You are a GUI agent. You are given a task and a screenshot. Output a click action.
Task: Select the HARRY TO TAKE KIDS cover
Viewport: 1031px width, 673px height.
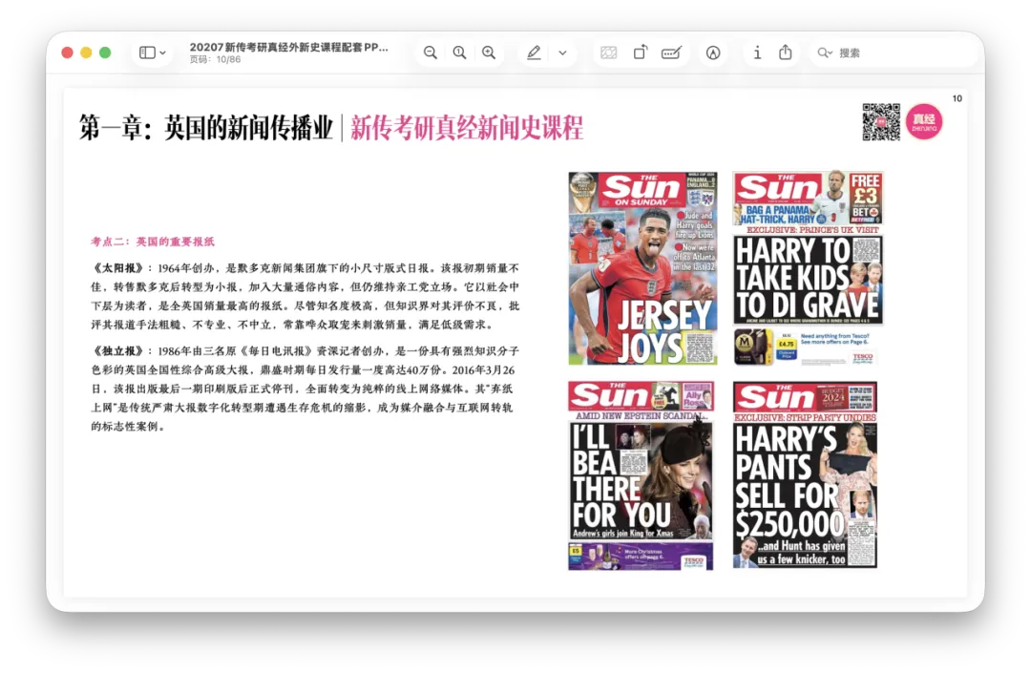(x=809, y=268)
